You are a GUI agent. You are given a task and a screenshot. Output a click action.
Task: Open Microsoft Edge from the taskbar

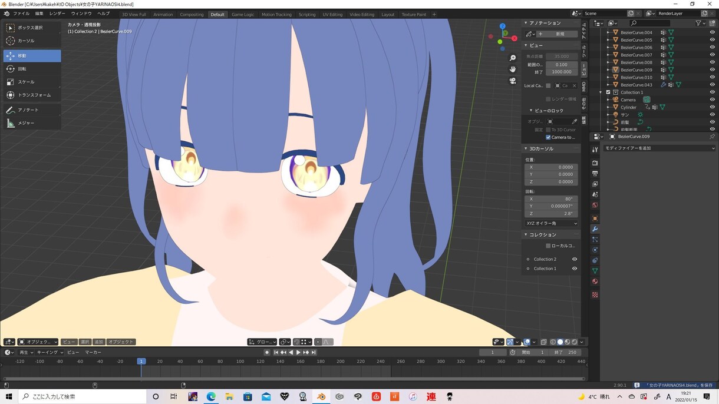coord(211,396)
